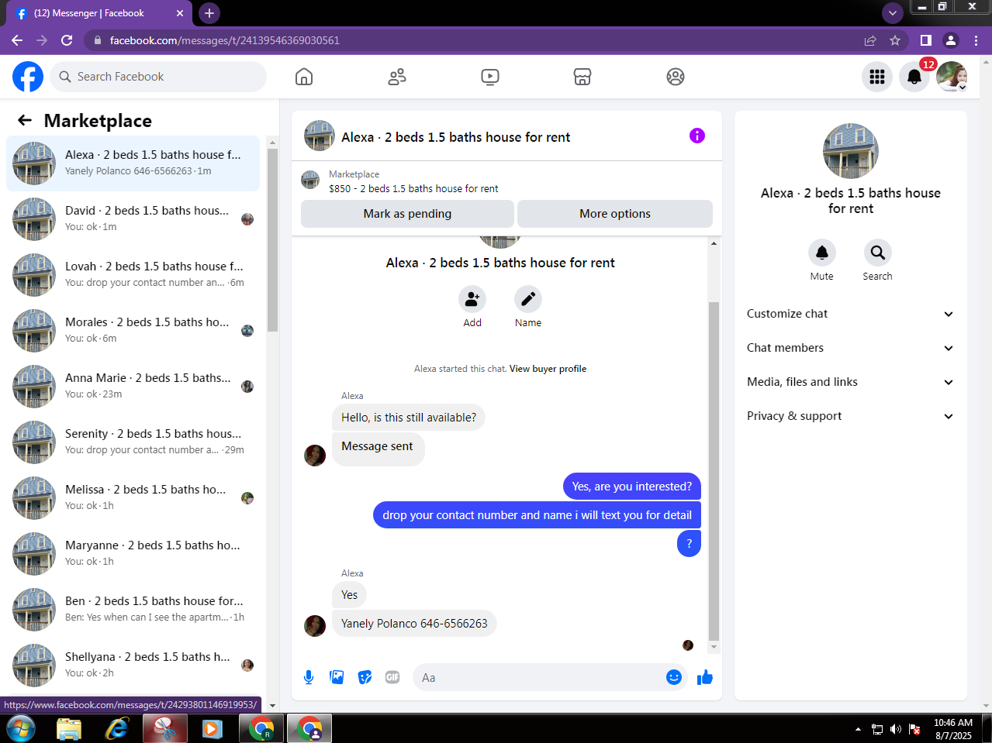Screen dimensions: 992x743
Task: Select the message 'Yanely Polanco 646-6566263'
Action: point(414,624)
